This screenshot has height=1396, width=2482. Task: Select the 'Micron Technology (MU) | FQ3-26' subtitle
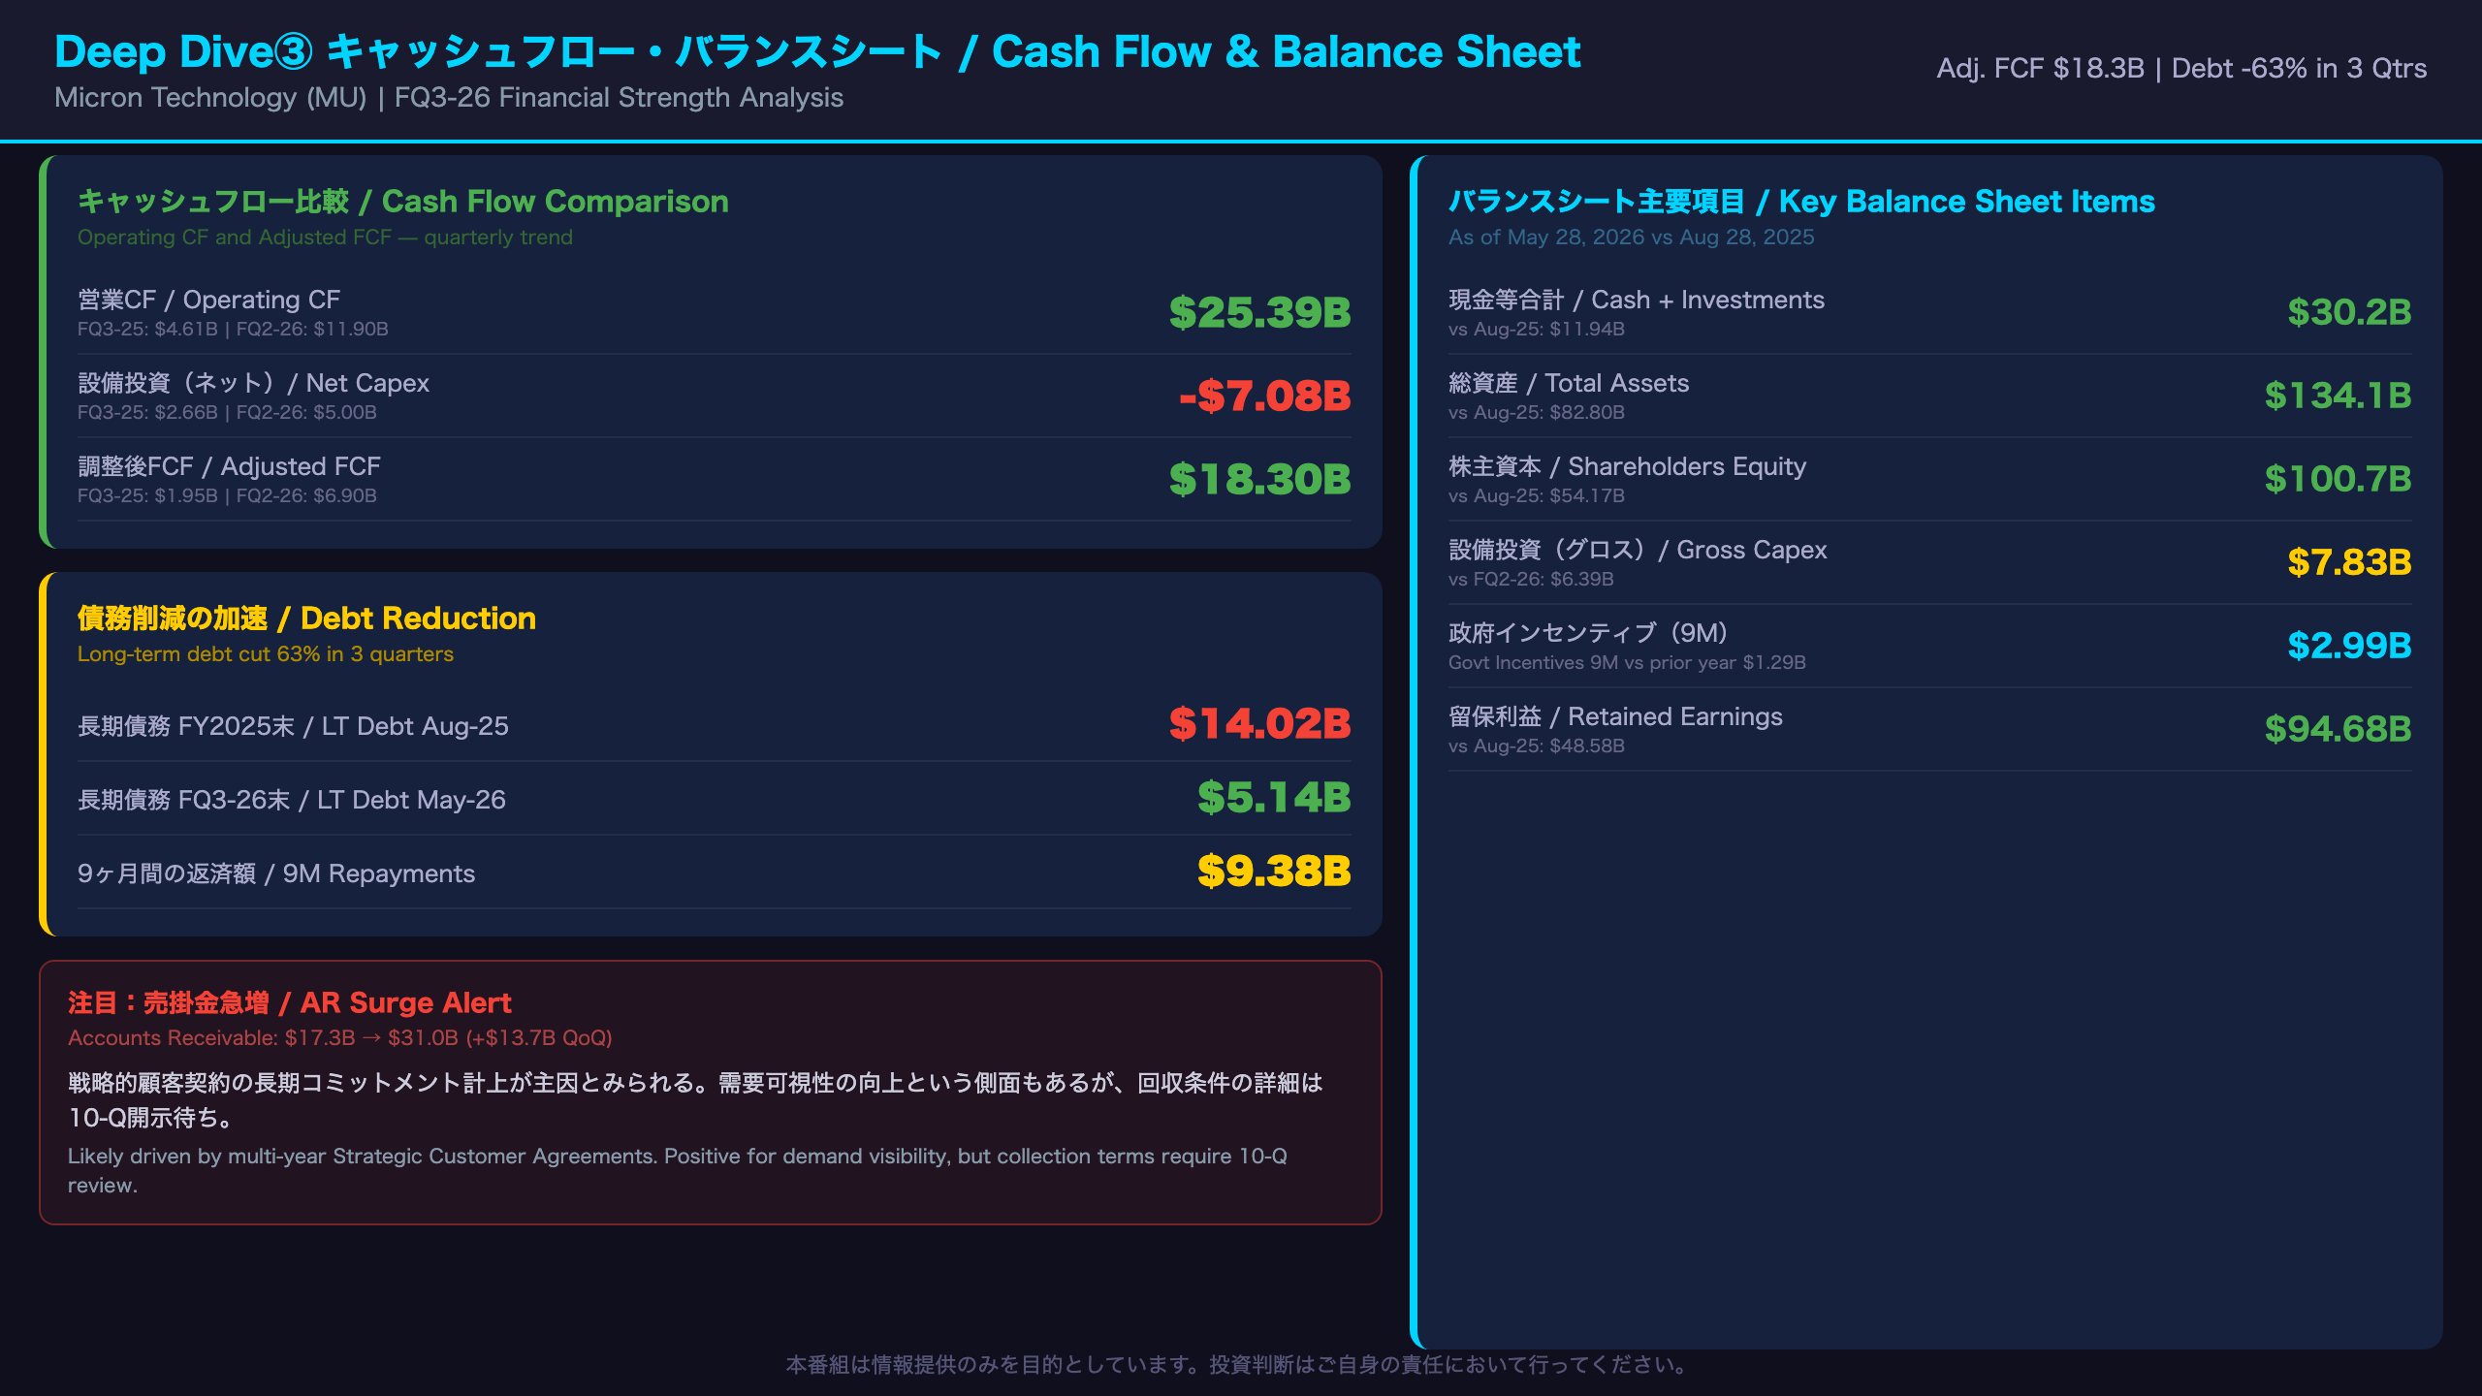449,98
